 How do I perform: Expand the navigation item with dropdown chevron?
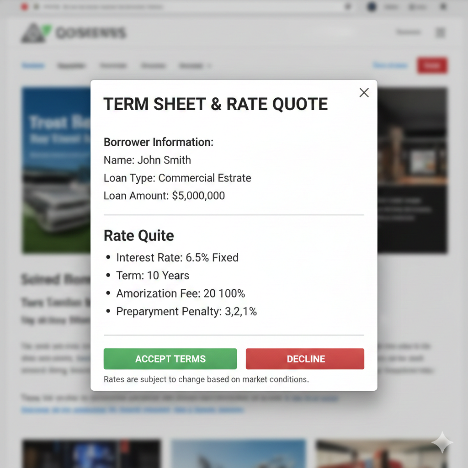click(195, 66)
